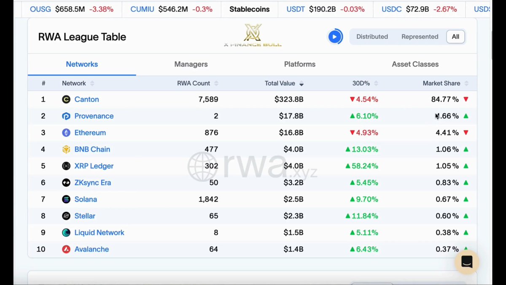506x285 pixels.
Task: Switch to the Networks tab
Action: pyautogui.click(x=82, y=64)
